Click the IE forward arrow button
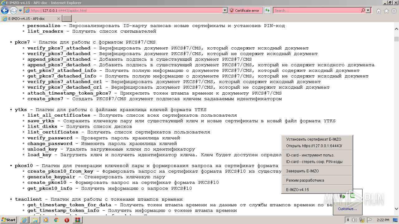Viewport: 399px width, 224px height. [x=13, y=10]
